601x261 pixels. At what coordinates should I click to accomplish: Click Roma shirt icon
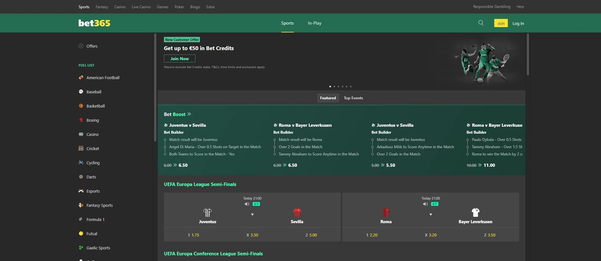pos(386,212)
